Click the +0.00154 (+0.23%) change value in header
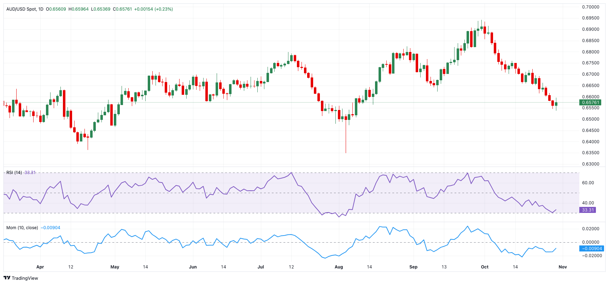 coord(153,9)
